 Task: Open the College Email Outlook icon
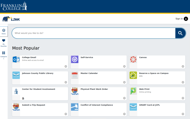[16, 60]
